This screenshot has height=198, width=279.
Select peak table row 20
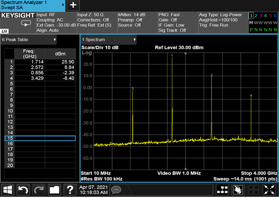[40, 165]
